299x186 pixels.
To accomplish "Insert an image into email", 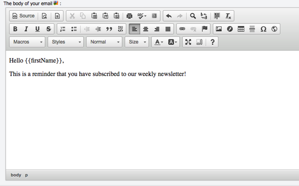I will tap(219, 29).
